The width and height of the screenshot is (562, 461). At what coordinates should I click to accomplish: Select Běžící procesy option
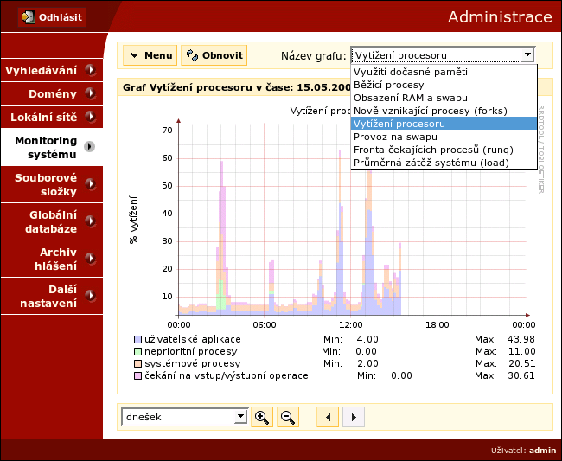(444, 85)
